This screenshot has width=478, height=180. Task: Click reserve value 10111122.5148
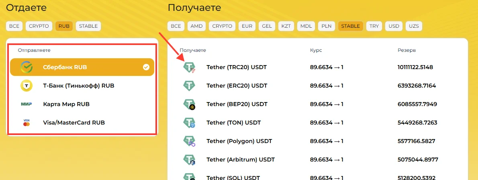(415, 67)
